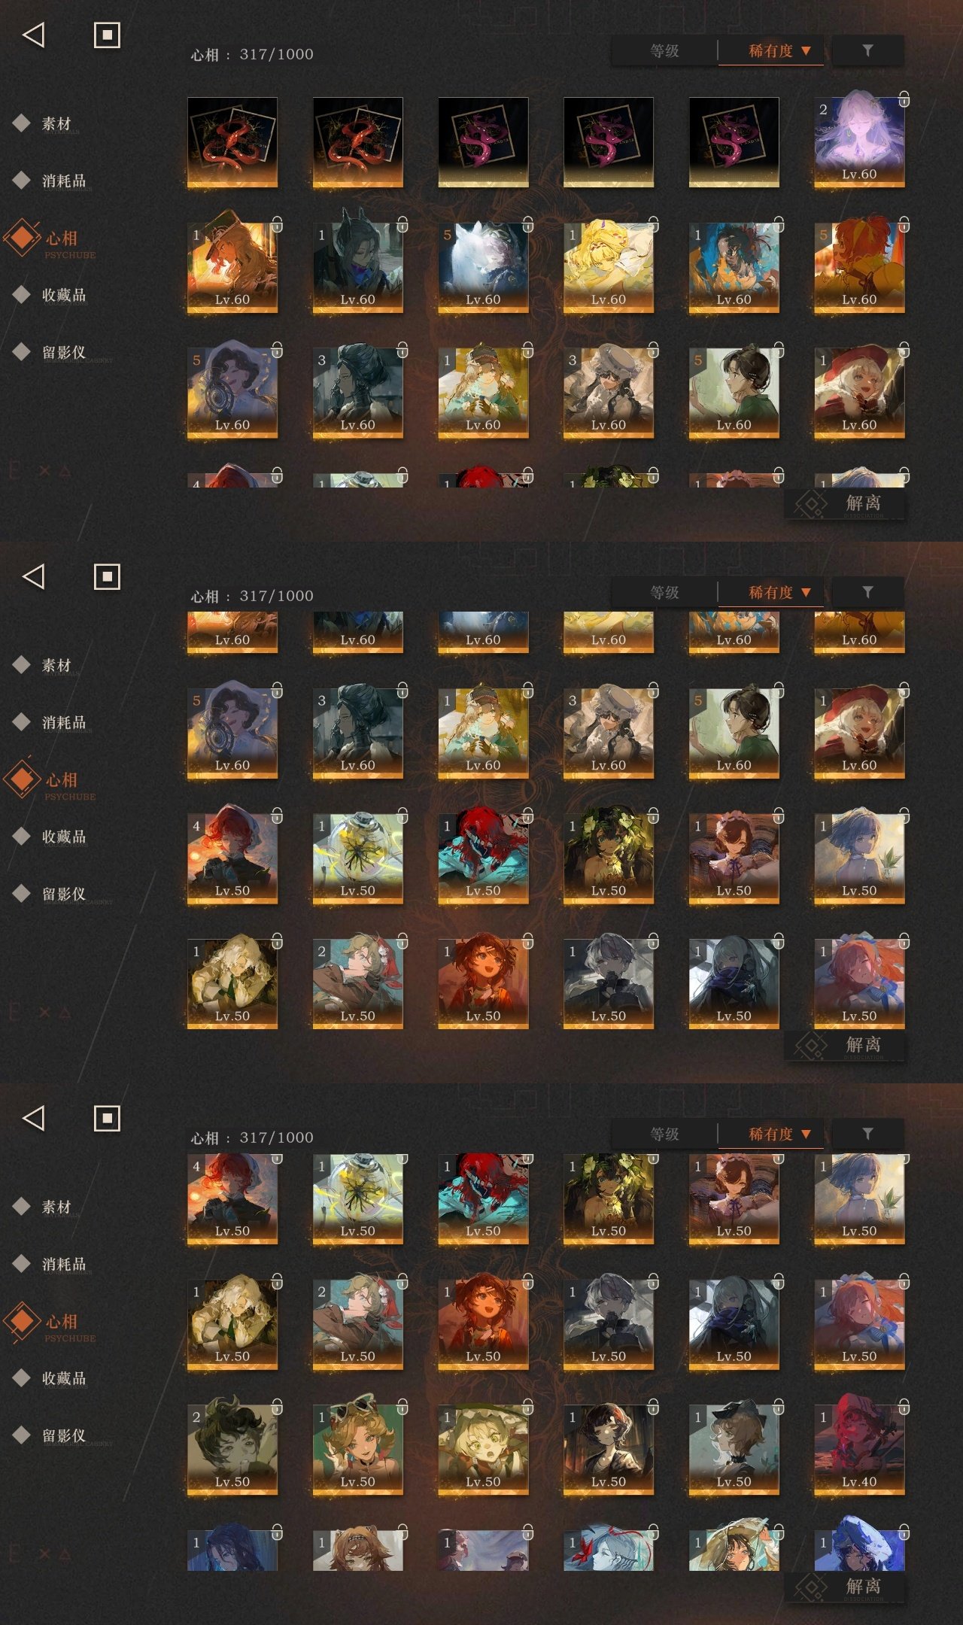Open the funnel filter icon beside 稀有度
The height and width of the screenshot is (1625, 963).
click(x=867, y=50)
